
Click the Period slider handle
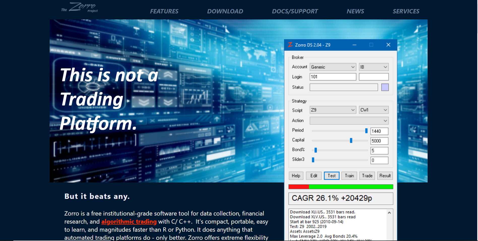366,131
